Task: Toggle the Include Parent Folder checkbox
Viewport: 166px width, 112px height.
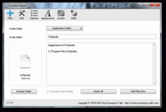Action: pos(48,92)
